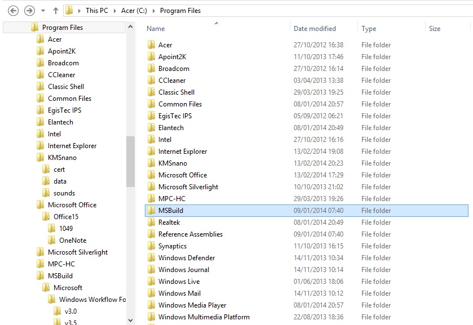The width and height of the screenshot is (473, 325).
Task: Expand the chevron after 'Acer (C:)' breadcrumb
Action: (153, 11)
